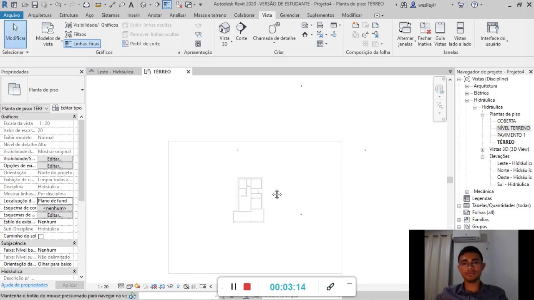The height and width of the screenshot is (300, 534).
Task: Select PAVIMENTO 1 floor plan
Action: [511, 135]
